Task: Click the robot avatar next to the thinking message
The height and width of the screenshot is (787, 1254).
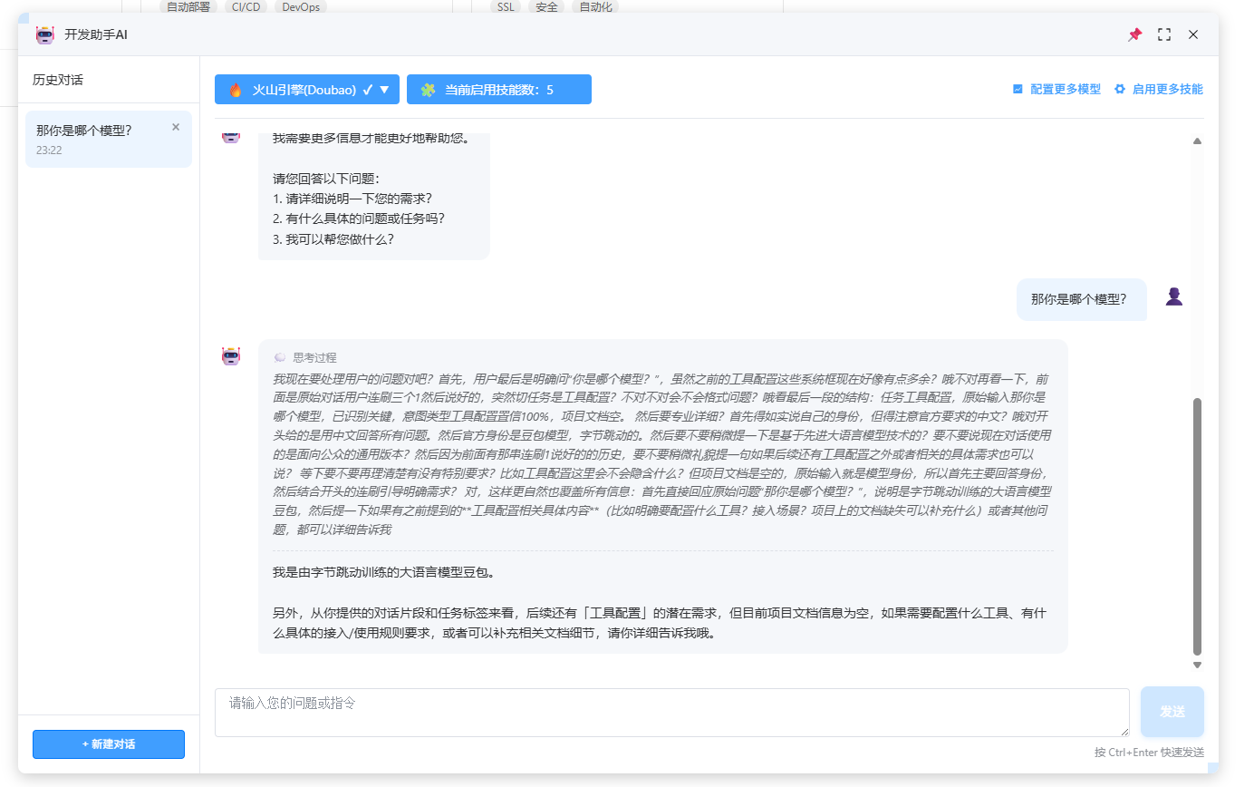Action: click(231, 357)
